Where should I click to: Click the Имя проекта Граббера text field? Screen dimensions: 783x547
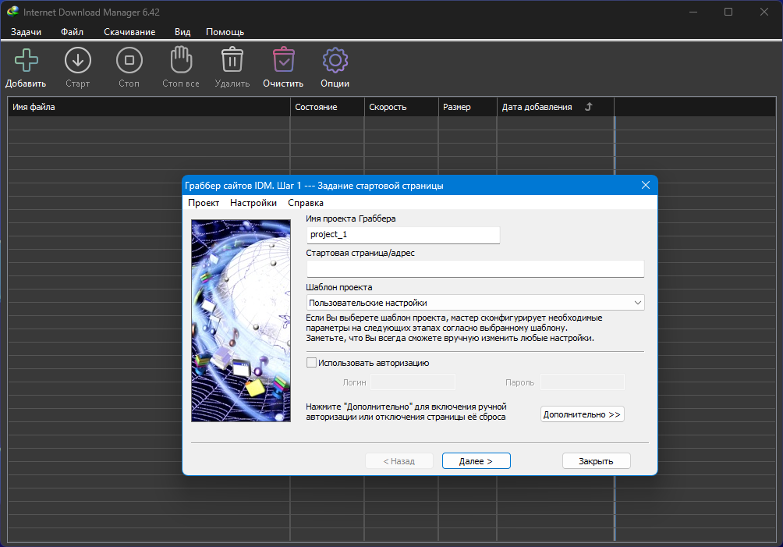402,235
